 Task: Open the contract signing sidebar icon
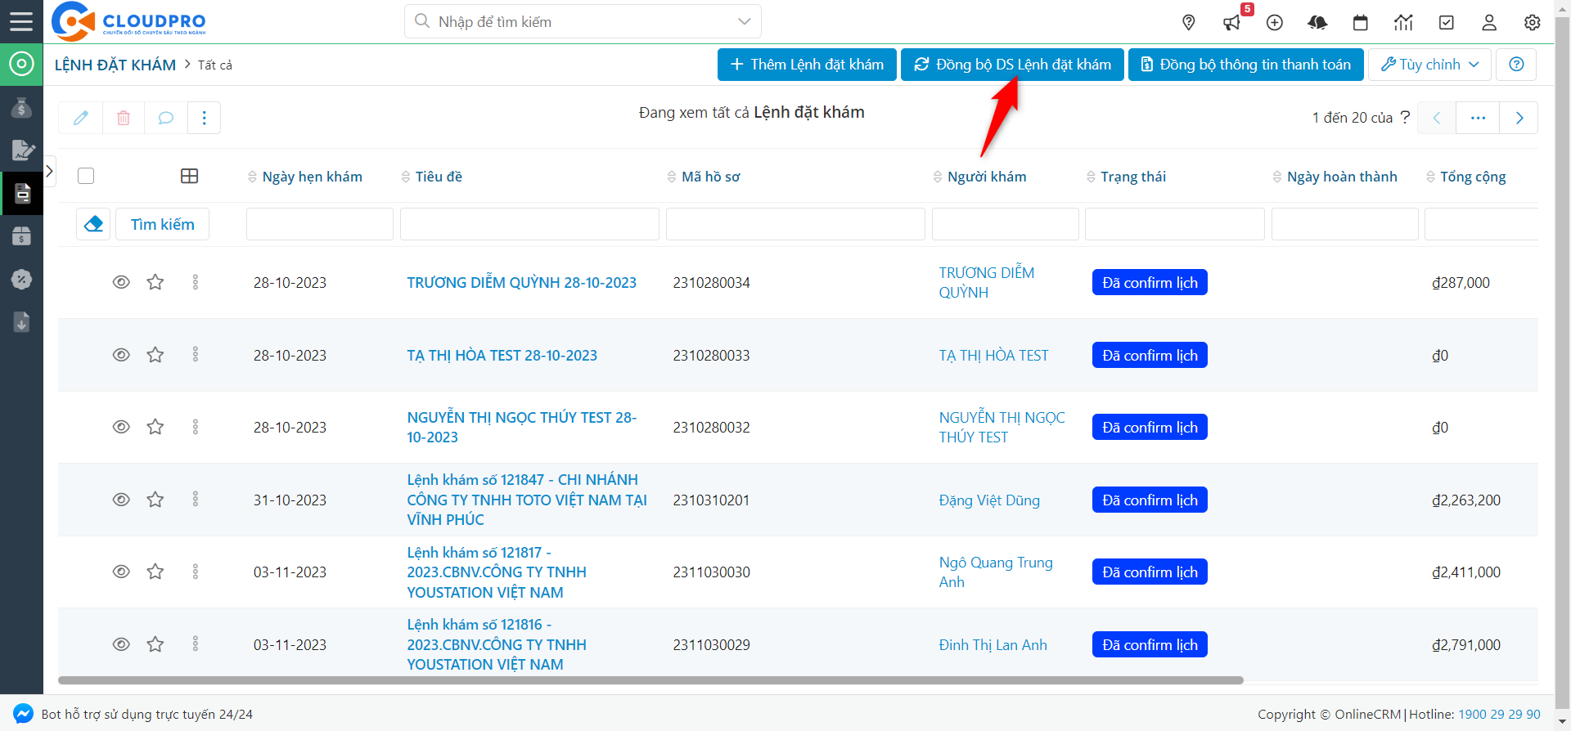[21, 150]
